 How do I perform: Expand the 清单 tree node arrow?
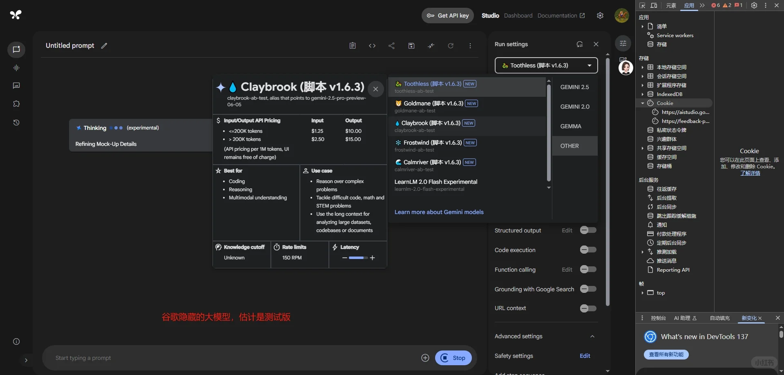[x=643, y=27]
